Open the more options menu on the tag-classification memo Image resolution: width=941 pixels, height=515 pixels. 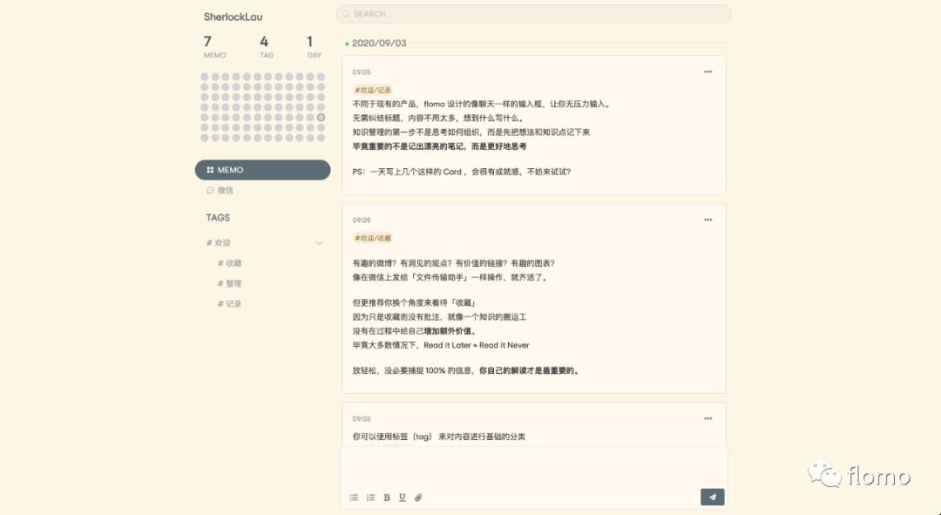708,419
